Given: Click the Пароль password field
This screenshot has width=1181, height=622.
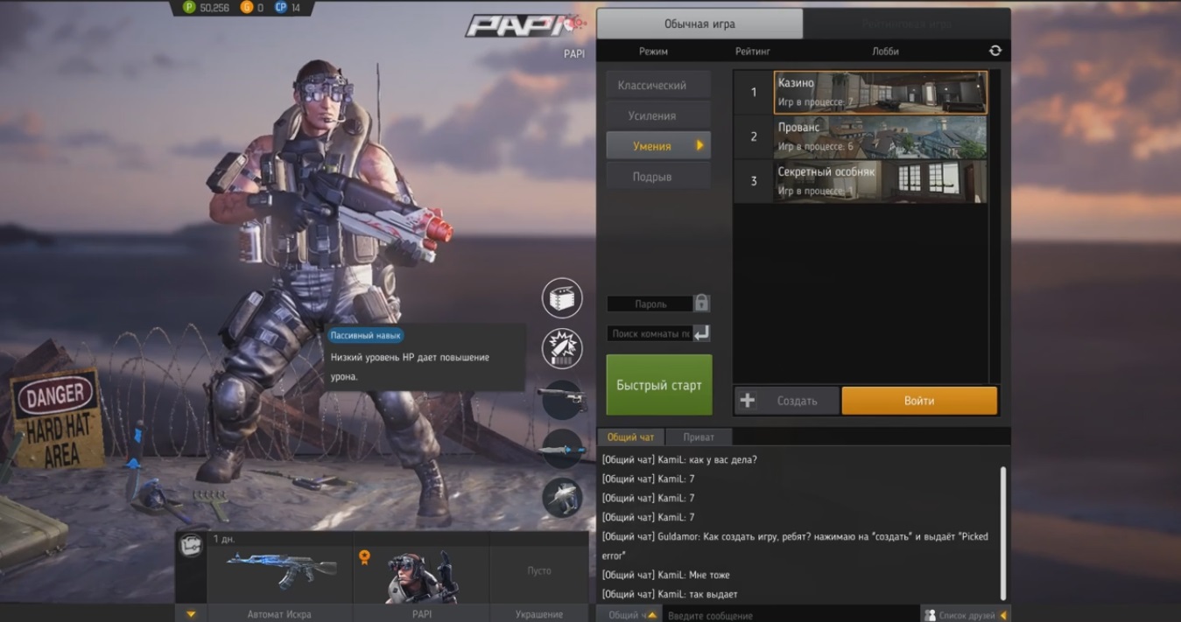Looking at the screenshot, I should pos(650,304).
